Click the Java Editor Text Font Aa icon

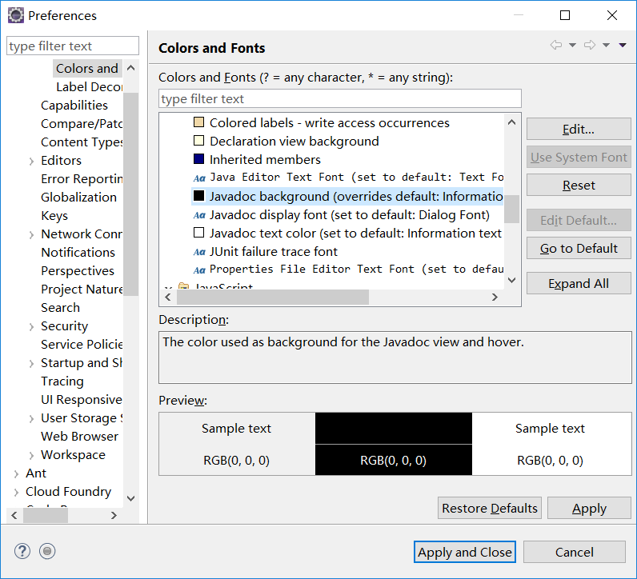[199, 178]
